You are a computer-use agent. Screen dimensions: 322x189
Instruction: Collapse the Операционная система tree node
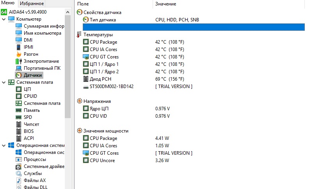[4, 145]
